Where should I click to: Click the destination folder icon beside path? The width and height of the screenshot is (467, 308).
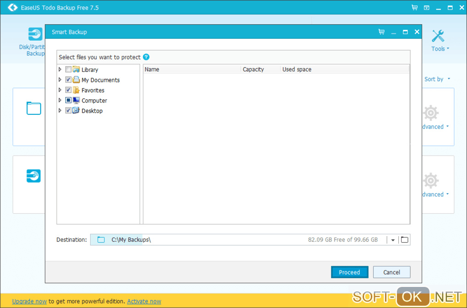click(101, 239)
